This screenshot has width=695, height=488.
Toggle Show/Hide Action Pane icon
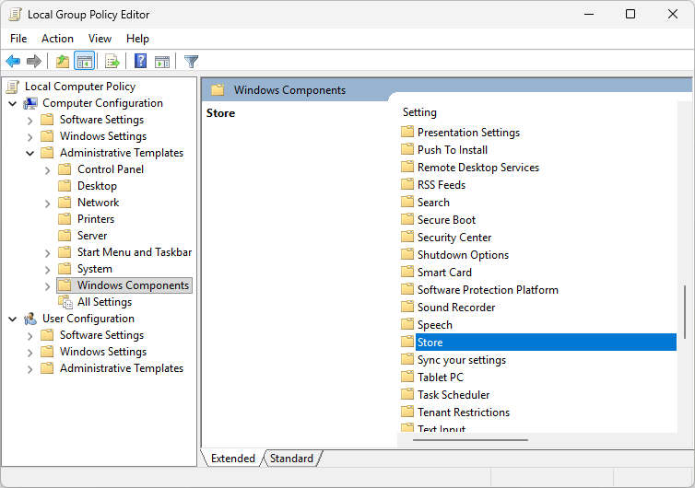click(162, 61)
